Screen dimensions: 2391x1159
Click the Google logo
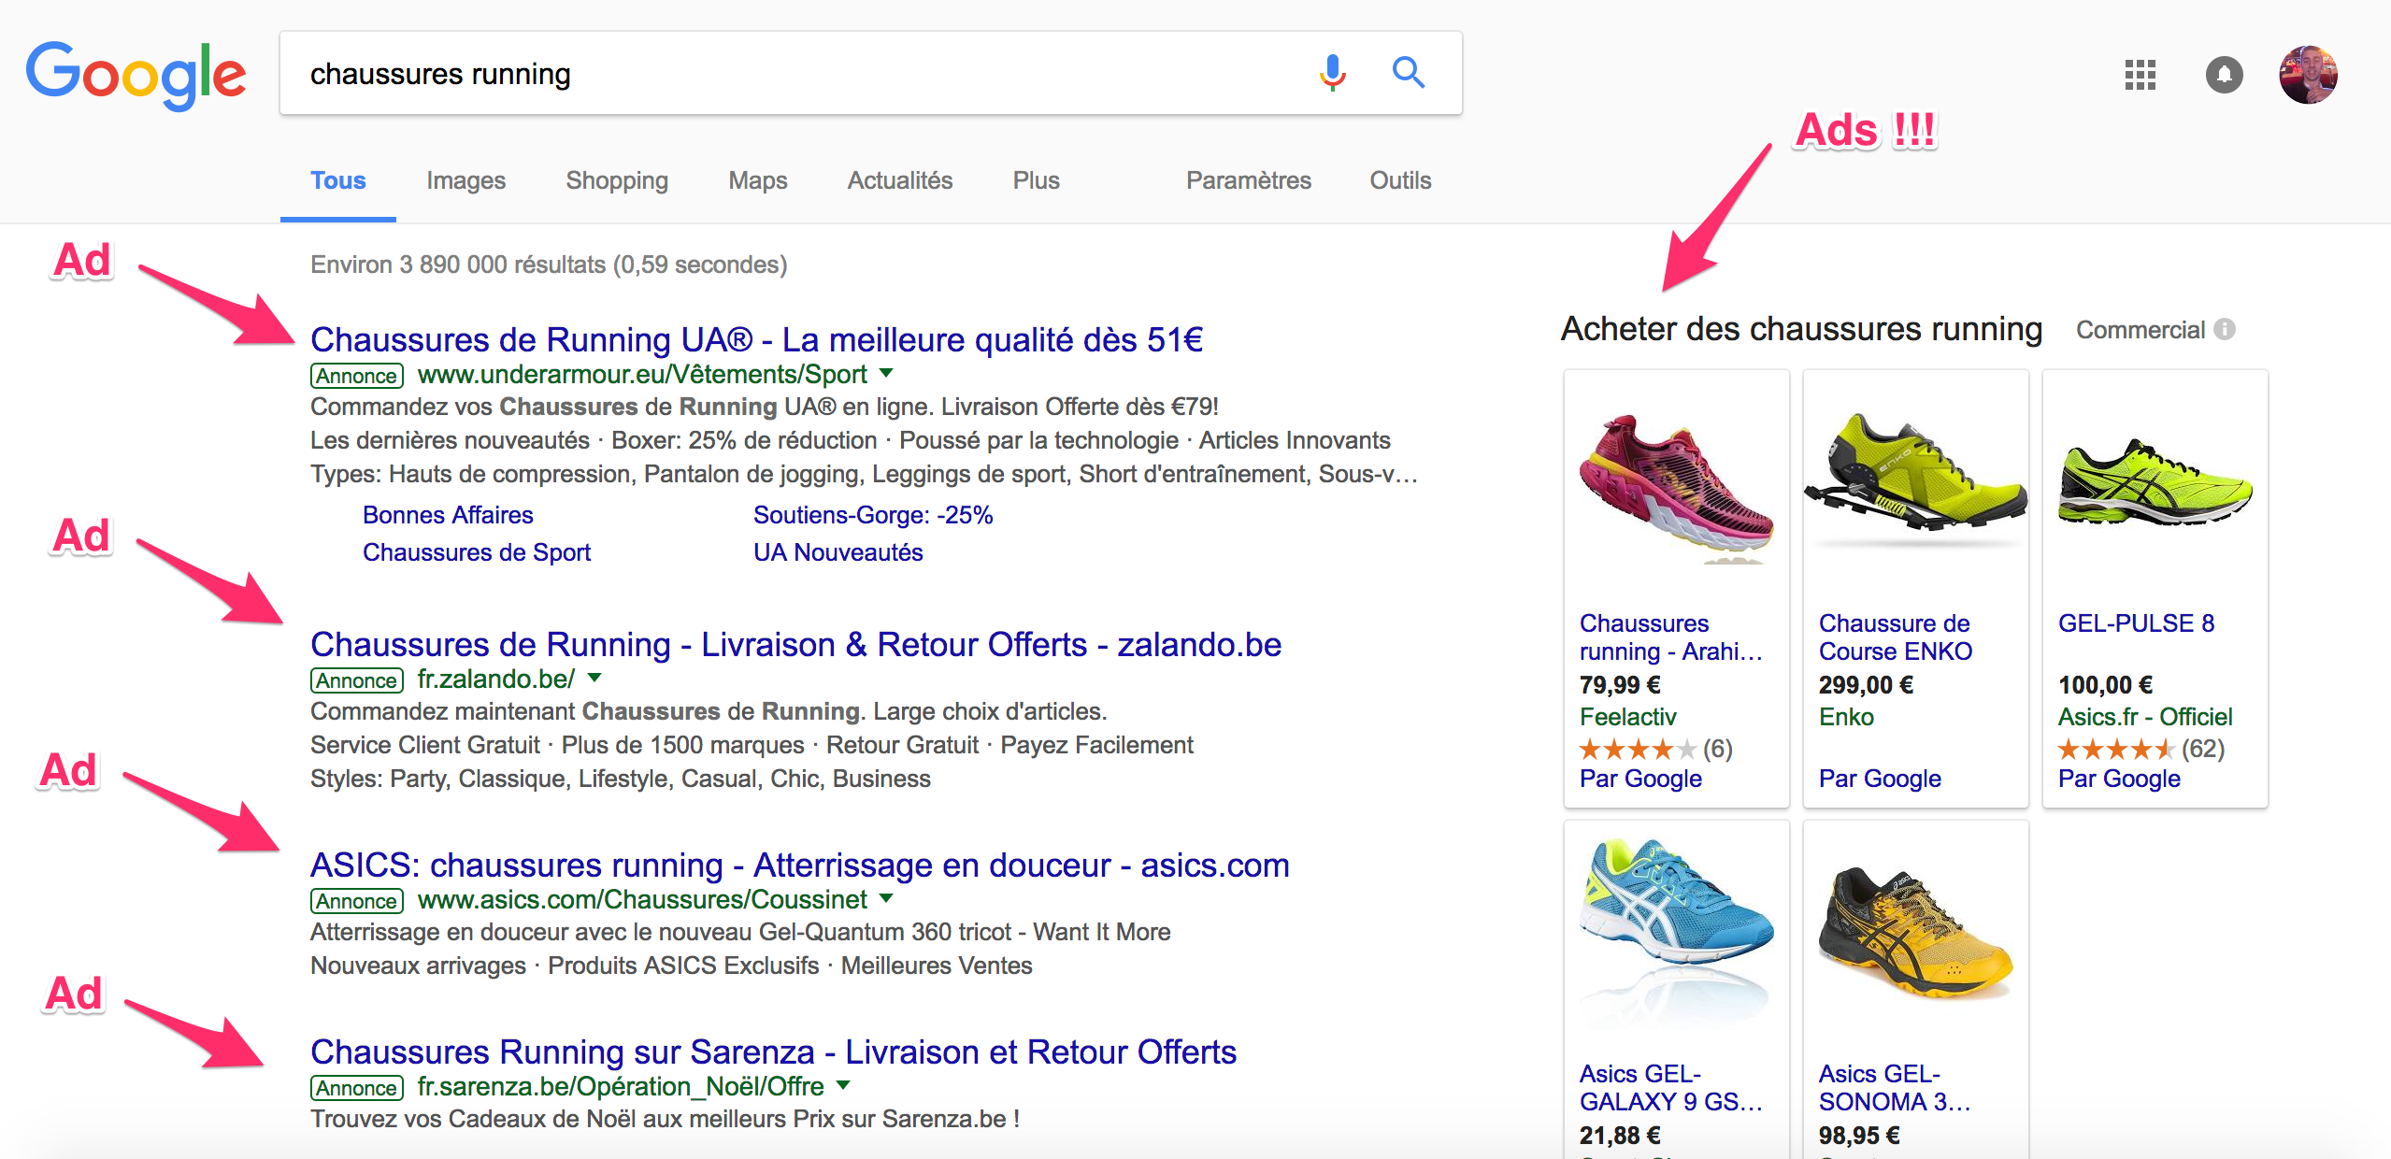(136, 73)
